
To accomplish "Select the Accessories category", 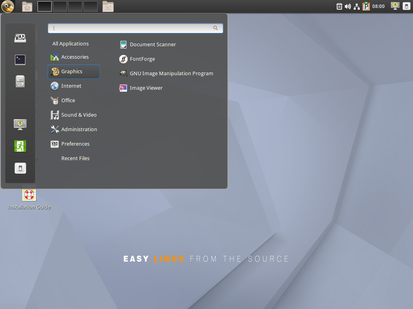I will pos(74,57).
